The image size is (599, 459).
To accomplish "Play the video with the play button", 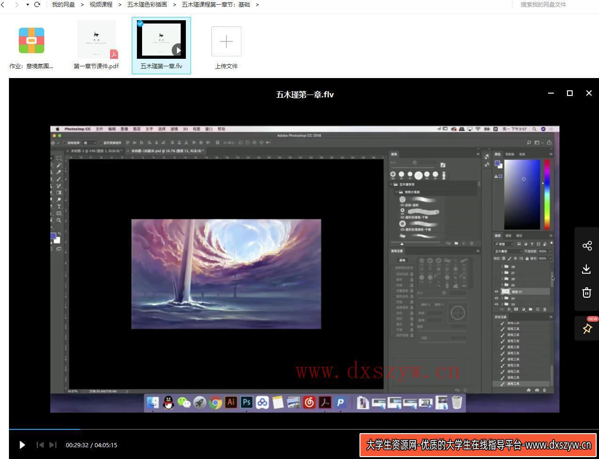I will 22,445.
